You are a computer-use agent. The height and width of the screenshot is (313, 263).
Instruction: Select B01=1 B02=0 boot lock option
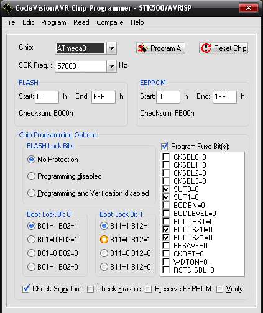tap(31, 267)
